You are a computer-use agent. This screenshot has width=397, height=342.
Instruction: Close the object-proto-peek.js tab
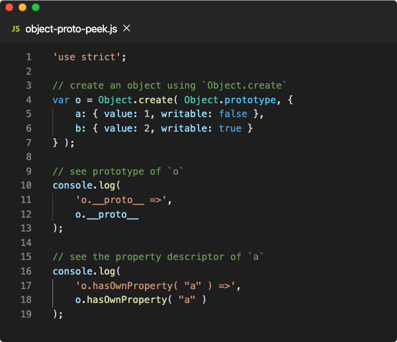126,28
